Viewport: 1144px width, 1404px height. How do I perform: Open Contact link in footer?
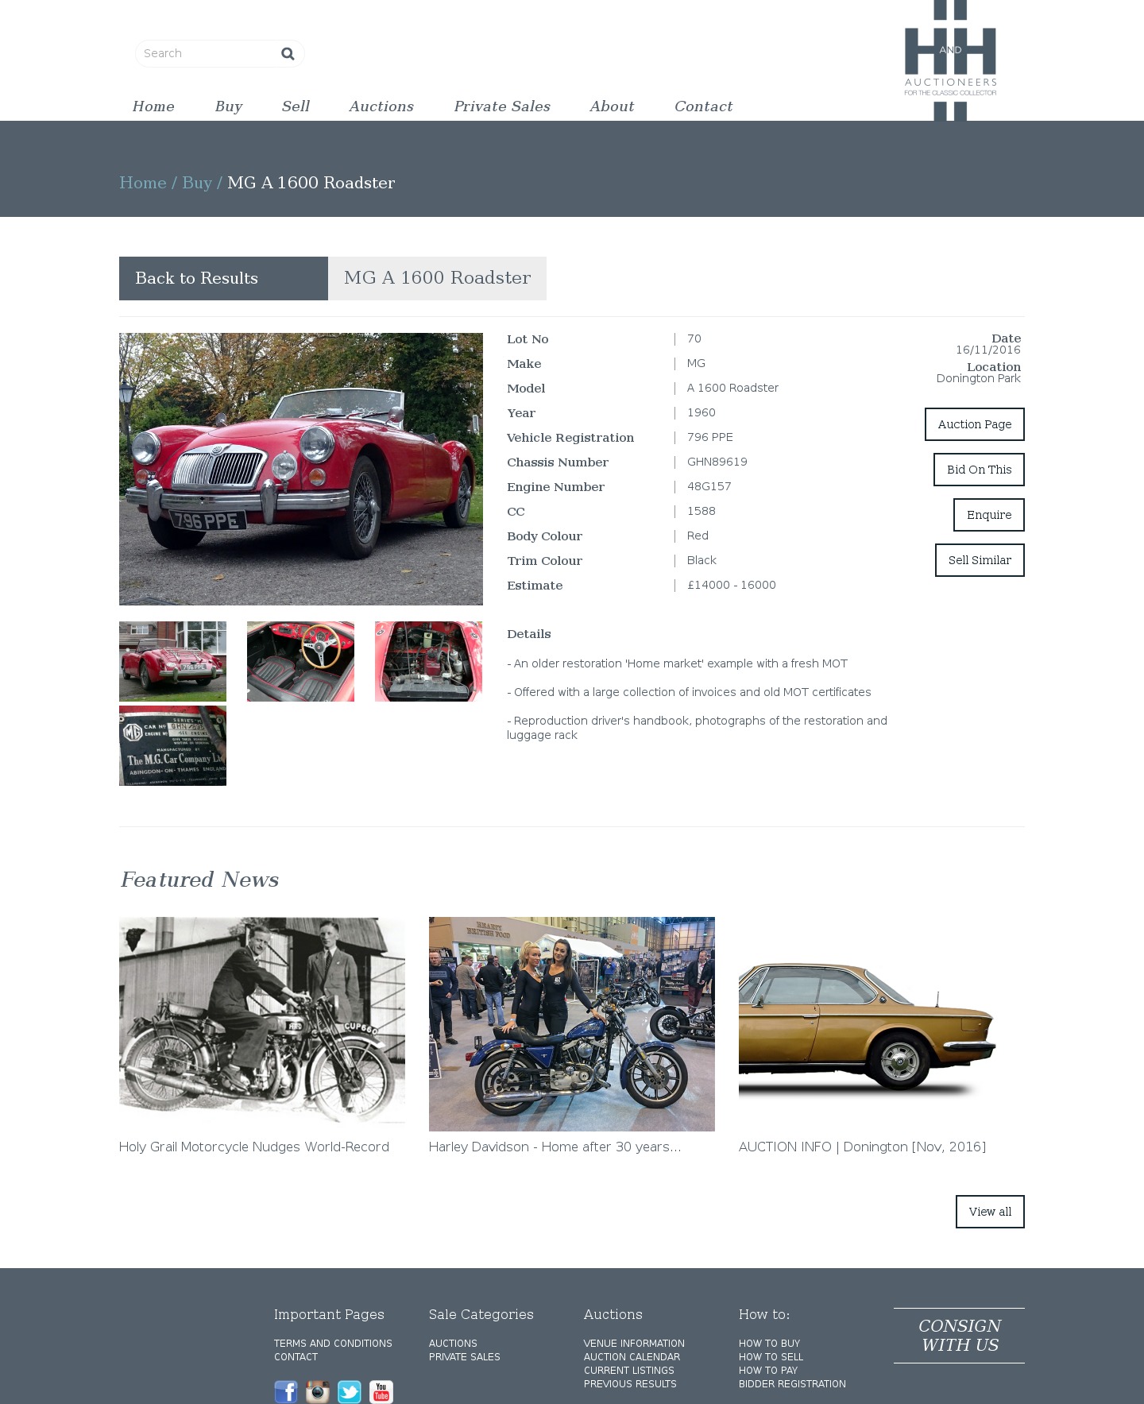[296, 1357]
